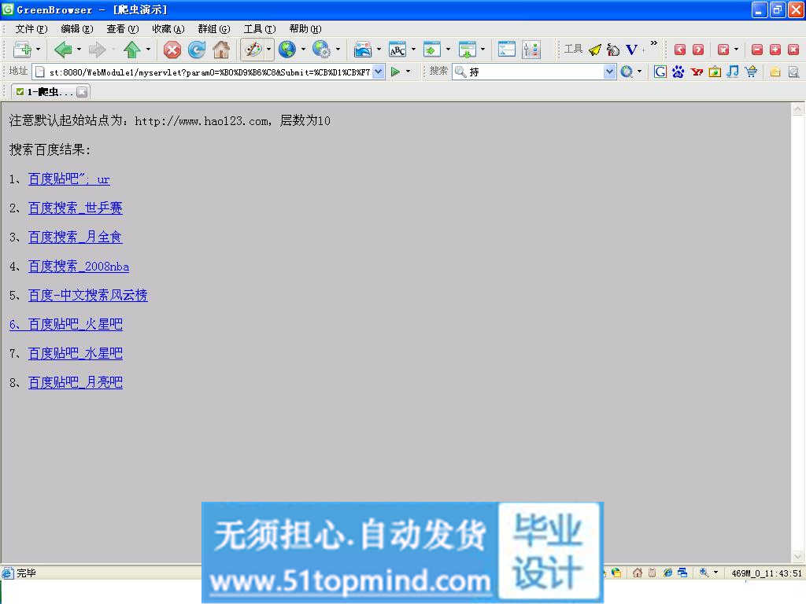
Task: Open the 百度-中文搜索风云榜 link
Action: (x=88, y=296)
